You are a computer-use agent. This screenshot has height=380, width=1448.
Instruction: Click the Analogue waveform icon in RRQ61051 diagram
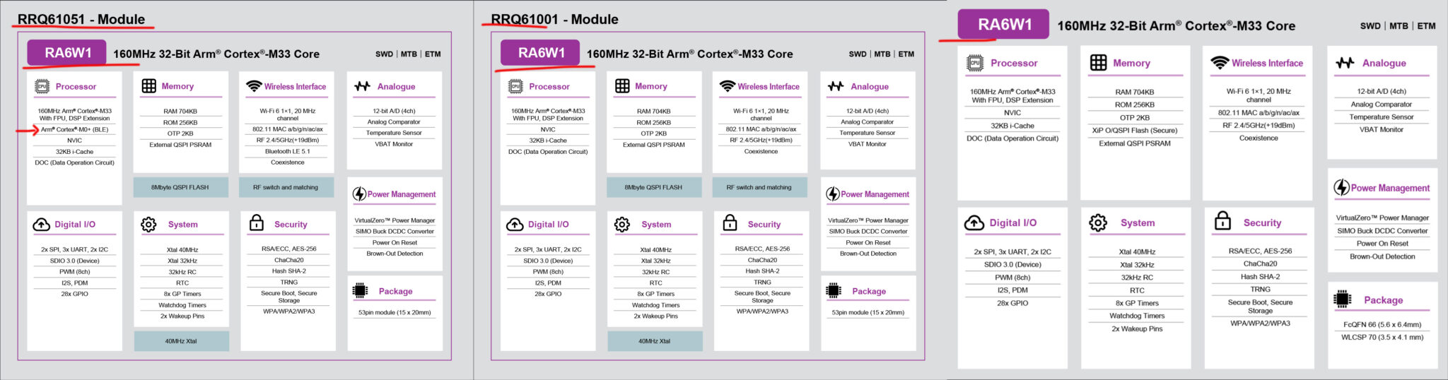(x=362, y=86)
